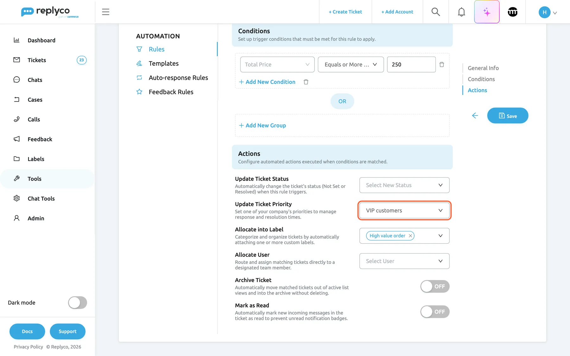This screenshot has width=570, height=356.
Task: Click Add New Condition
Action: click(x=267, y=82)
